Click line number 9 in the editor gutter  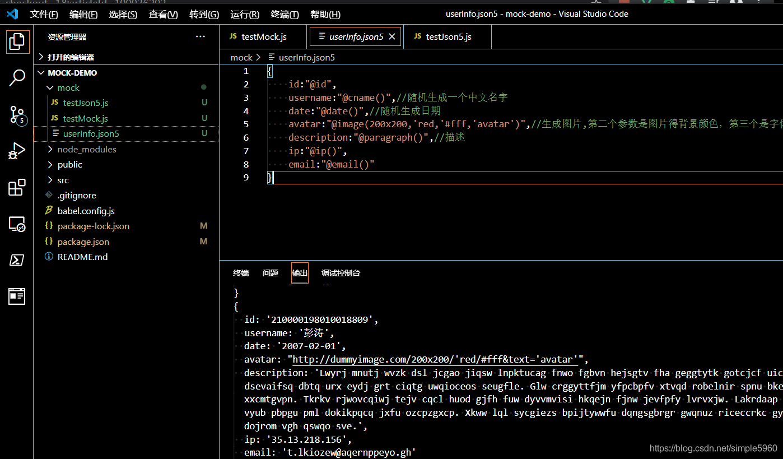(246, 177)
